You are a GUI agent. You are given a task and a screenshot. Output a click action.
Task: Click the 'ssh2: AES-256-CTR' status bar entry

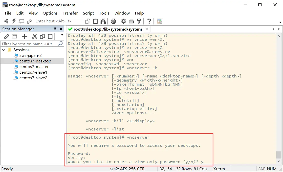(127, 169)
